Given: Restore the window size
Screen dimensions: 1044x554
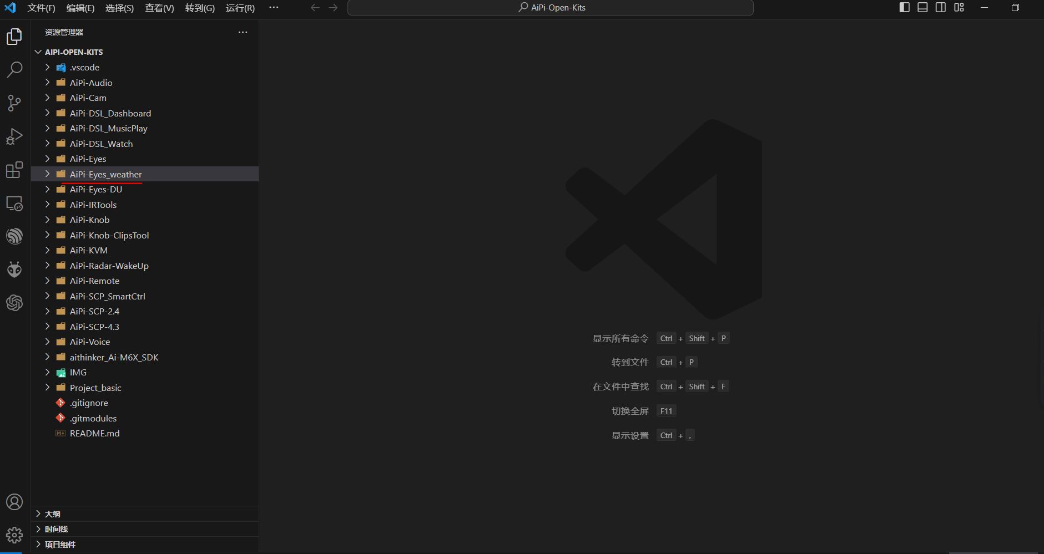Looking at the screenshot, I should click(x=1015, y=8).
